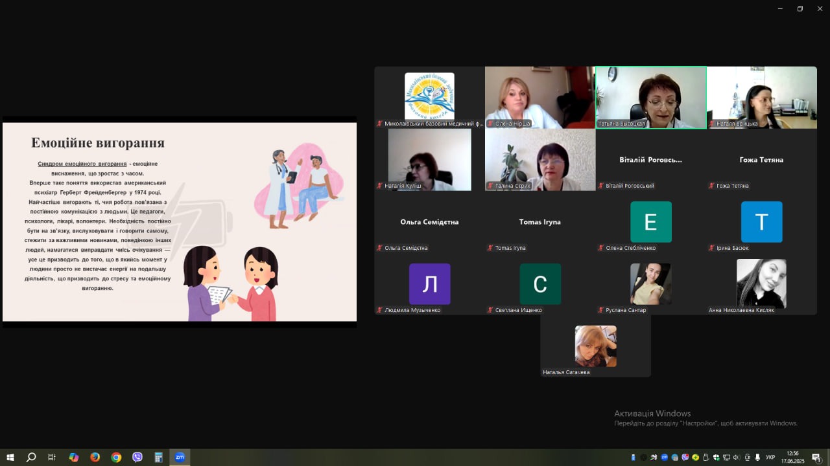Click the Людмила Музиченко participant tile

point(429,283)
